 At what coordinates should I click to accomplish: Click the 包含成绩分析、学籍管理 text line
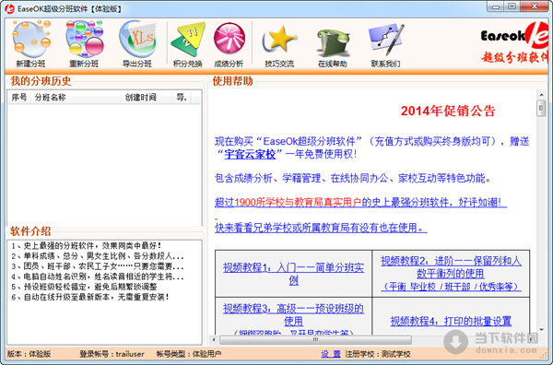[353, 178]
